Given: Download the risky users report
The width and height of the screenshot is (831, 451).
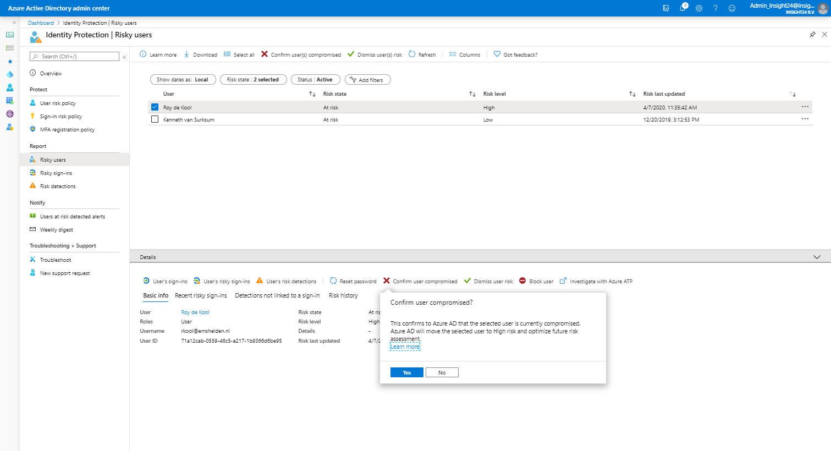Looking at the screenshot, I should [200, 54].
